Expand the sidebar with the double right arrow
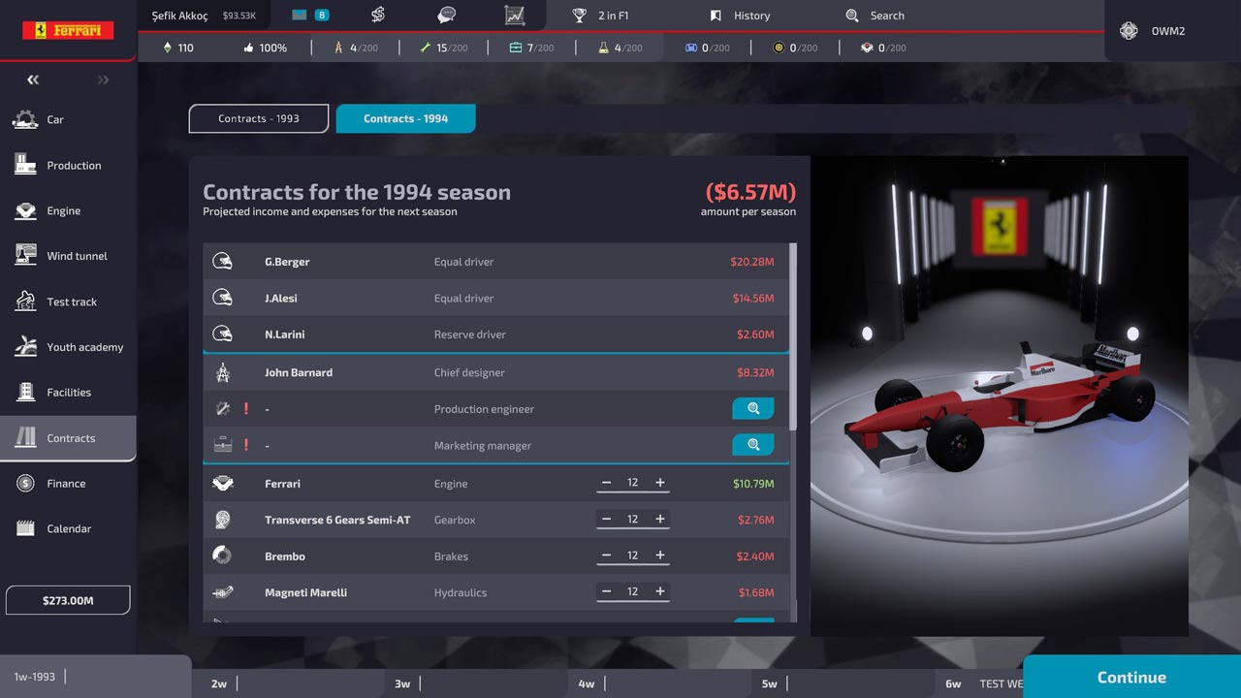The width and height of the screenshot is (1241, 698). [x=104, y=79]
